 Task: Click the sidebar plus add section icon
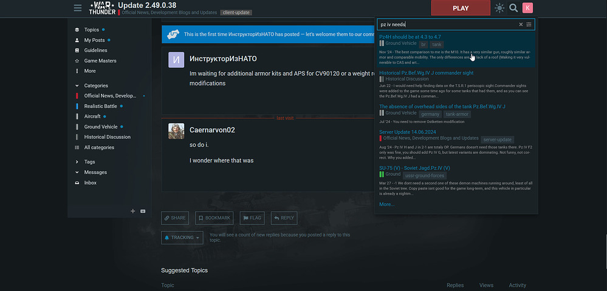[133, 211]
